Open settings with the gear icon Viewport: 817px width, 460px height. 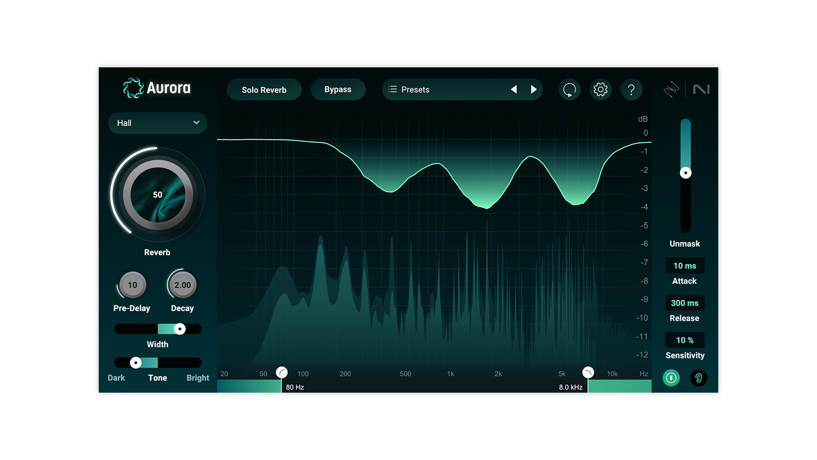600,89
